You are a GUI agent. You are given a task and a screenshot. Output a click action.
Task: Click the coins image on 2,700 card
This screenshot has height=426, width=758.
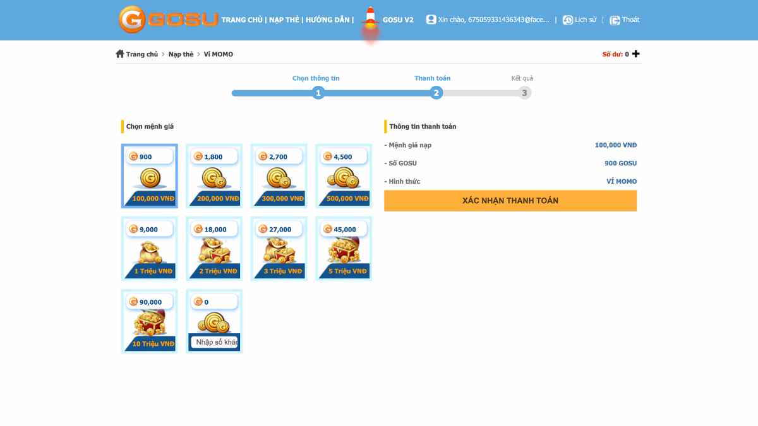pyautogui.click(x=279, y=179)
